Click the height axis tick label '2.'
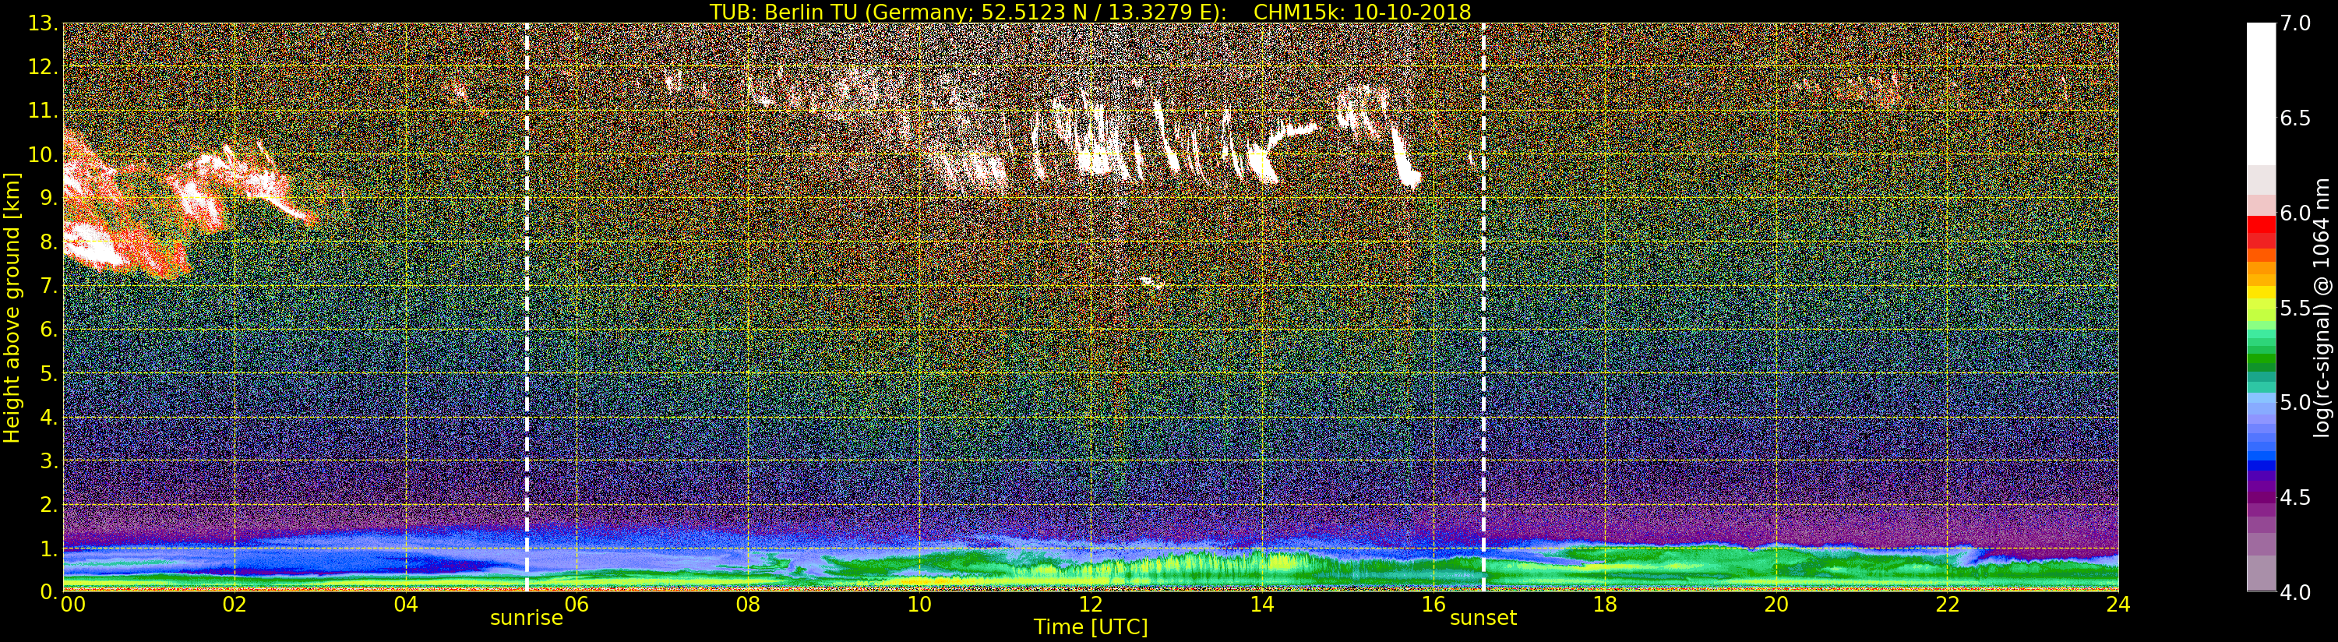Image resolution: width=2338 pixels, height=642 pixels. pyautogui.click(x=48, y=504)
